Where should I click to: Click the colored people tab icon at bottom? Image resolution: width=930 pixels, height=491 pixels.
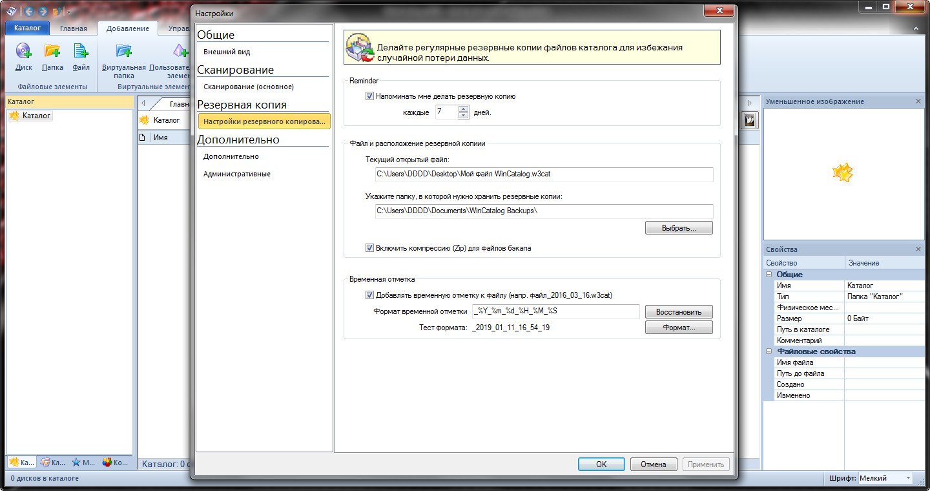[x=107, y=462]
